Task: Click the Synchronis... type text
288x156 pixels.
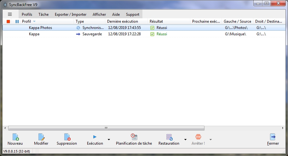Action: [93, 28]
